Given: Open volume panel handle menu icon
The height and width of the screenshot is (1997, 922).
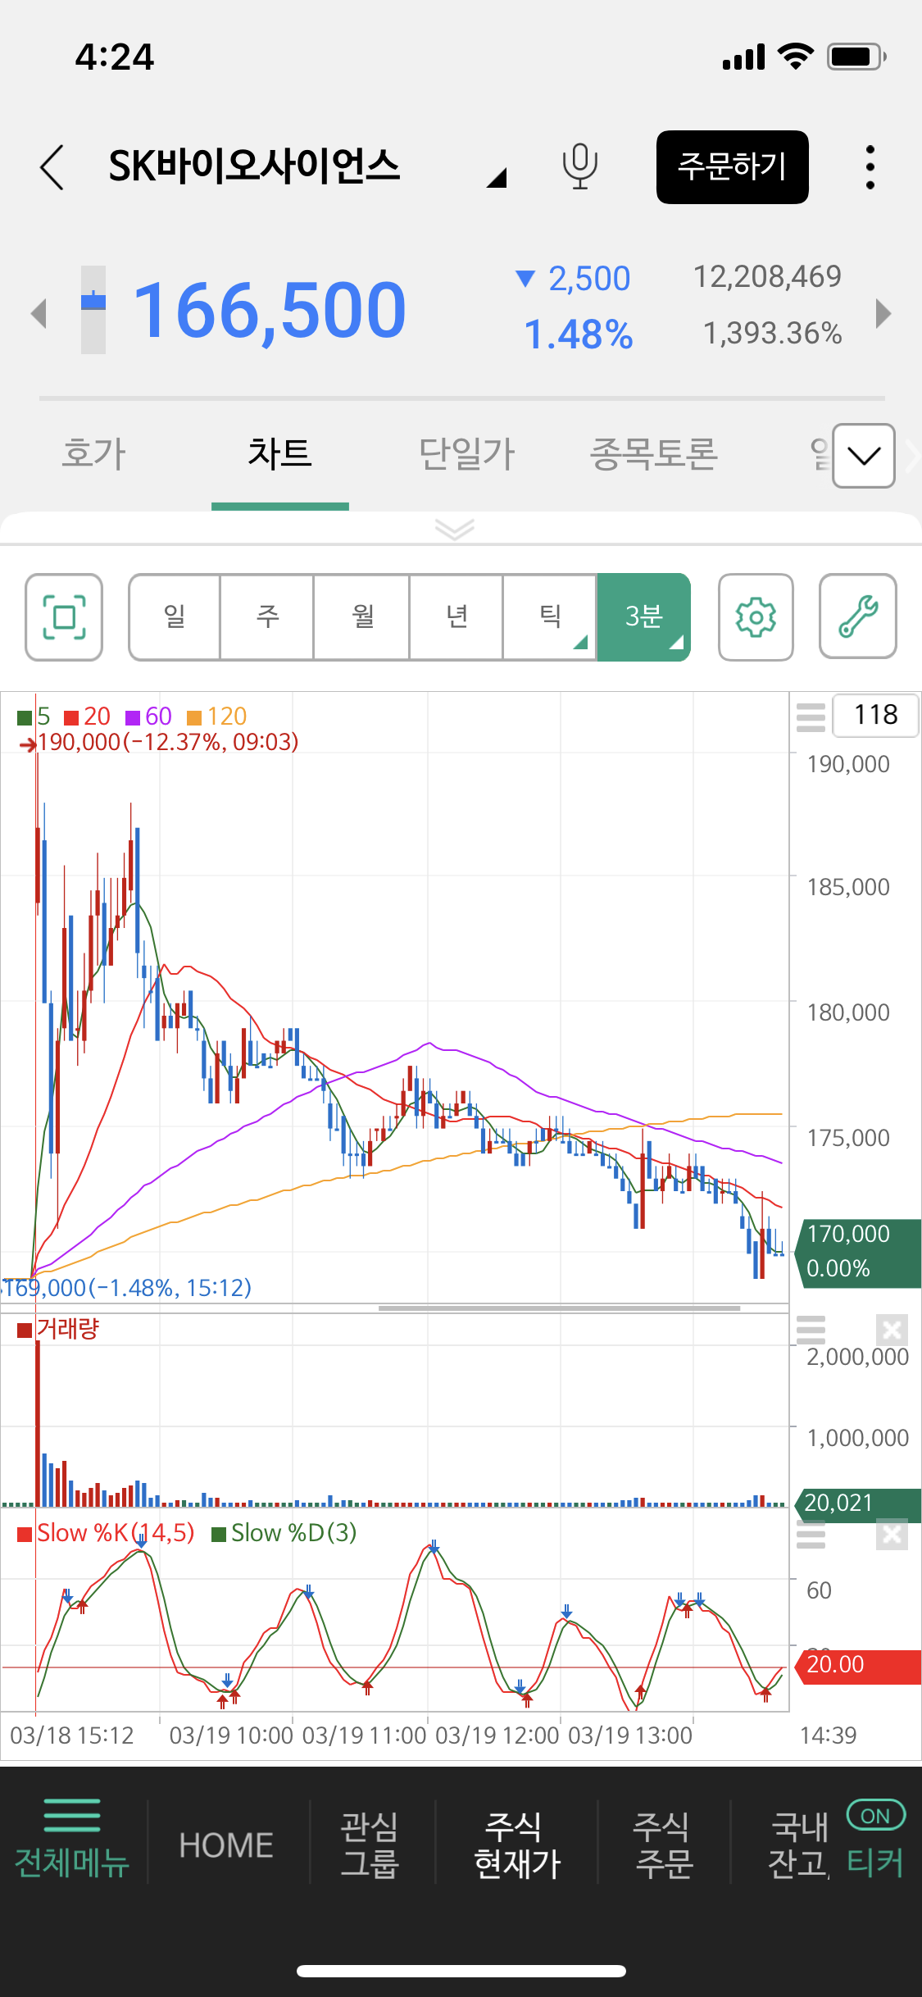Looking at the screenshot, I should tap(811, 1329).
